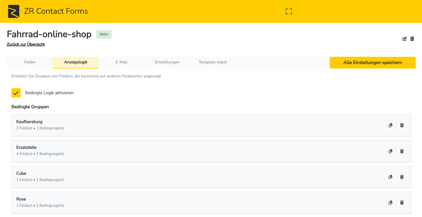
Task: Duplicate the Rose group
Action: [390, 203]
